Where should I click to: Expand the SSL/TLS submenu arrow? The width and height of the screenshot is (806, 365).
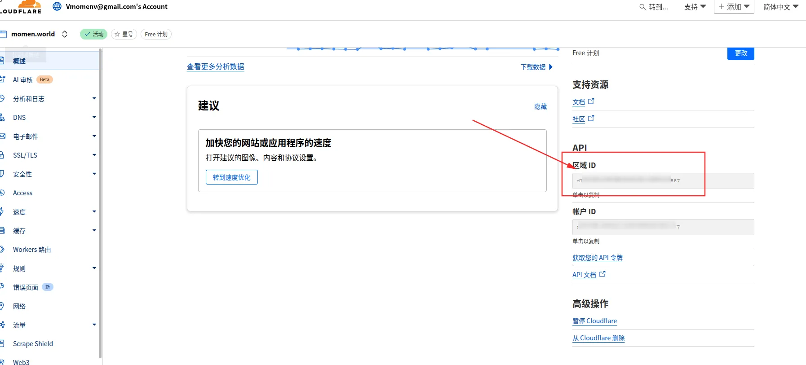(x=94, y=155)
